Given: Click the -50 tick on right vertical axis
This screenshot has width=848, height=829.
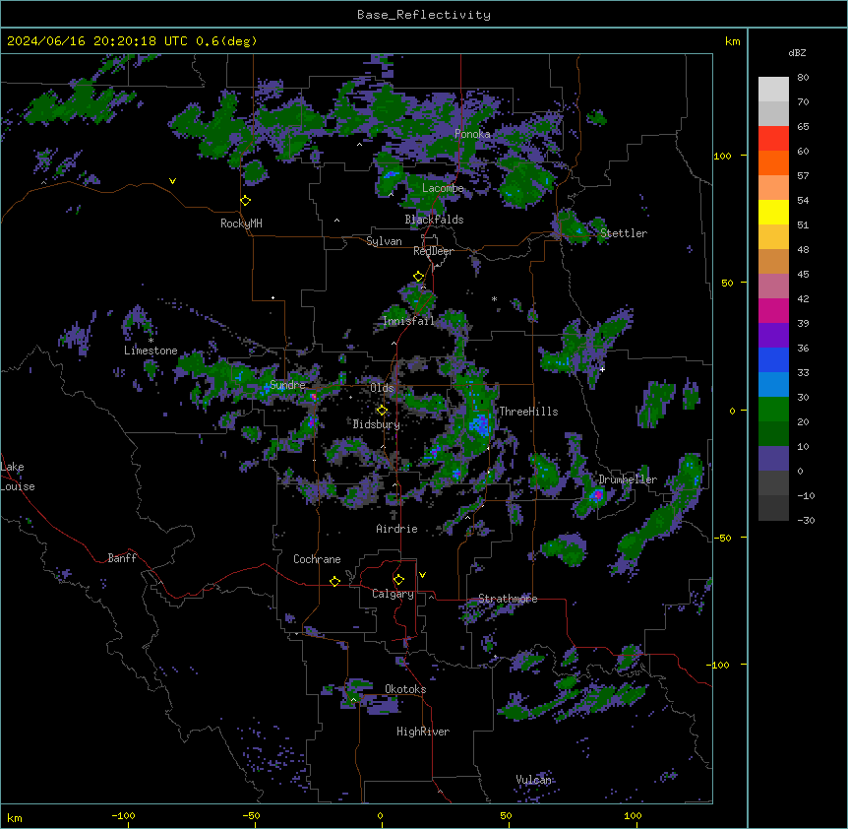Looking at the screenshot, I should (x=722, y=538).
